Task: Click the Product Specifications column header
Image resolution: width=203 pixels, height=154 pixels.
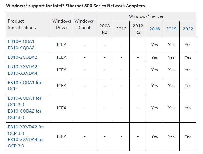Action: point(22,24)
